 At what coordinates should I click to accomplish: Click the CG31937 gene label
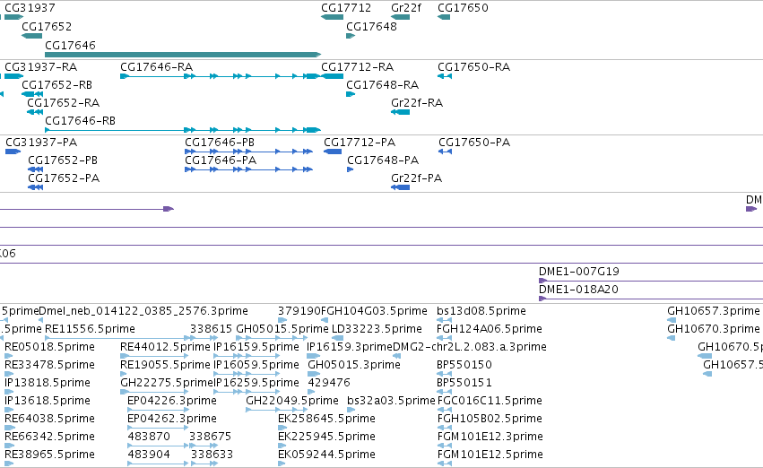coord(30,8)
